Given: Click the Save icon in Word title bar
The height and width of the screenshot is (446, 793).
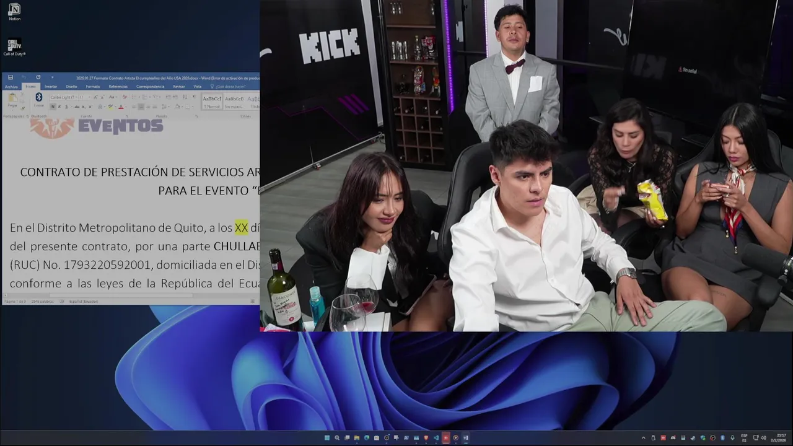Looking at the screenshot, I should (x=11, y=77).
